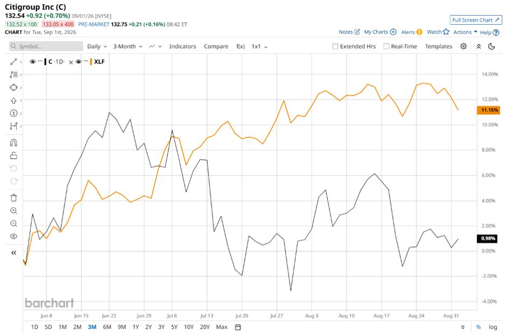
Task: Open the Actions dropdown menu
Action: 465,32
